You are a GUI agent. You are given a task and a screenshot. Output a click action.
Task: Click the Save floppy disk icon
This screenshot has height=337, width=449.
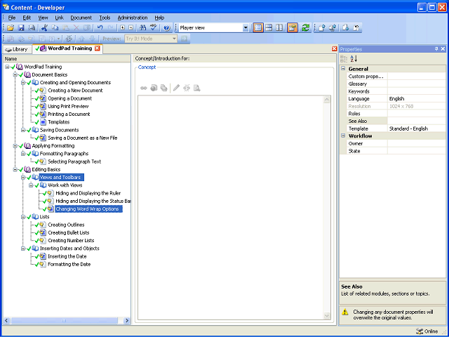[x=21, y=28]
